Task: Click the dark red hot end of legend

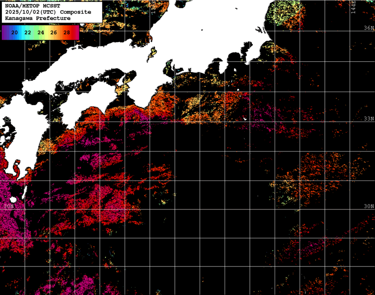Action: (x=76, y=32)
